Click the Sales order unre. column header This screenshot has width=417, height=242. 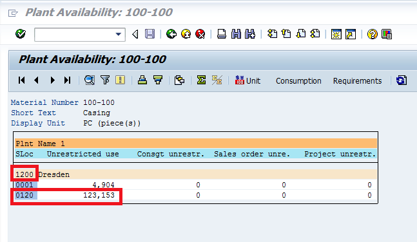(252, 154)
